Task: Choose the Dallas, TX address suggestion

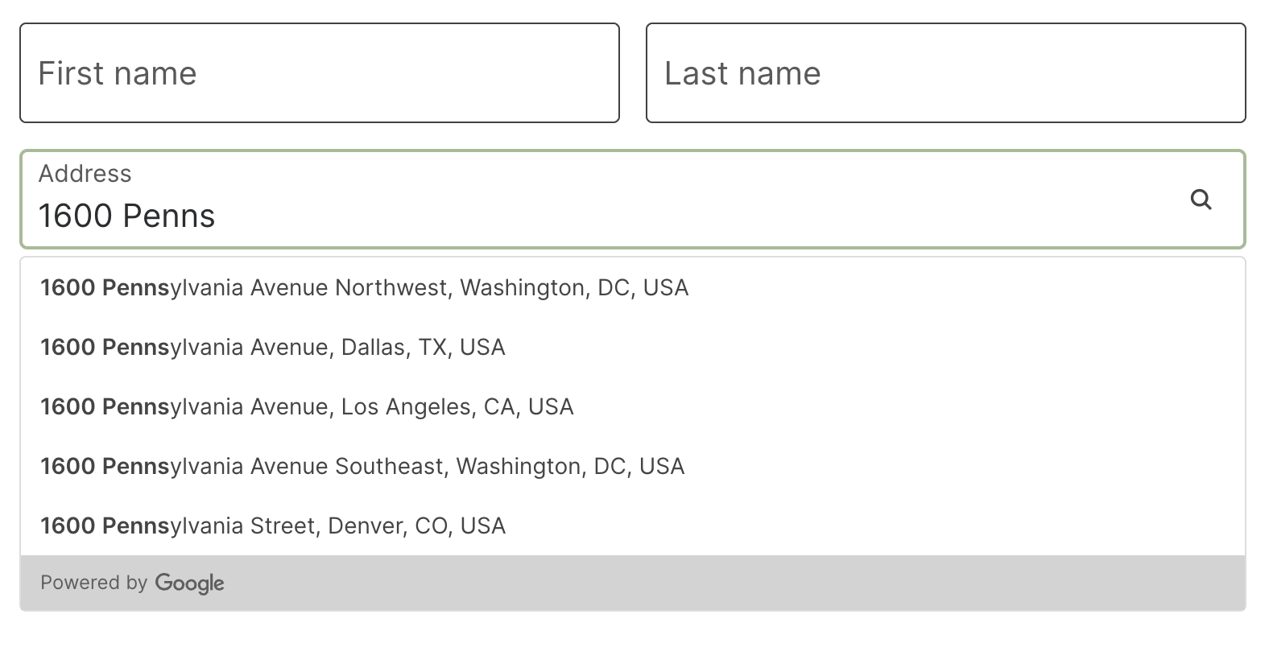Action: click(x=273, y=348)
